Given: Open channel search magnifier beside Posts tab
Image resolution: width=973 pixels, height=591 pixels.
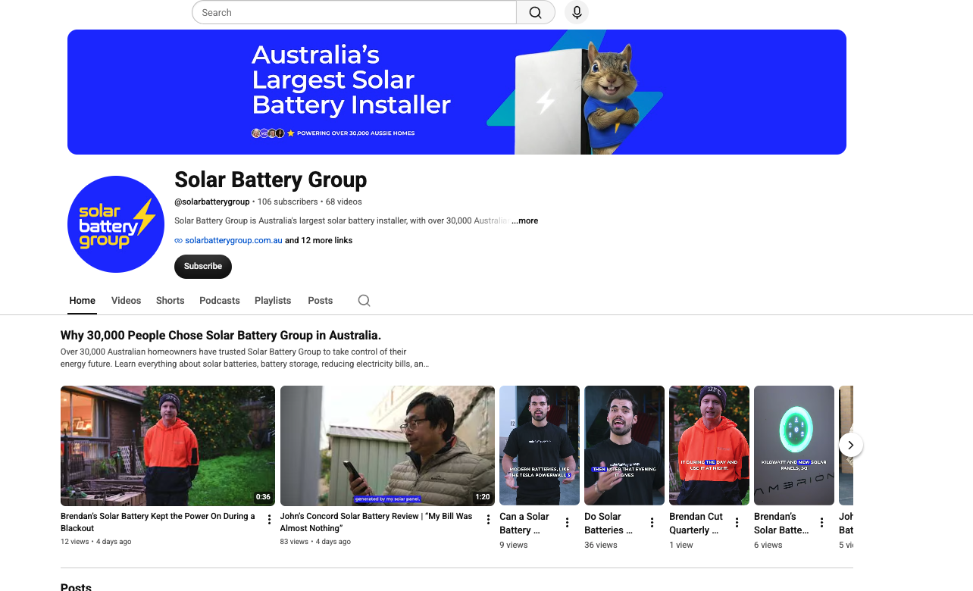Looking at the screenshot, I should coord(364,301).
